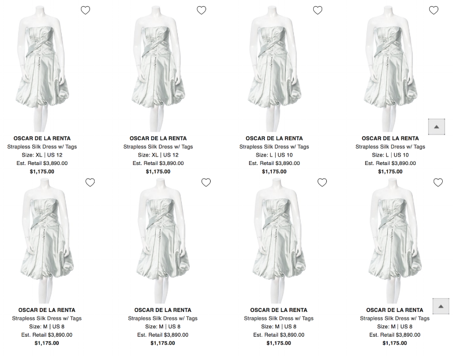Favorite the third M US 8 dress
Image resolution: width=453 pixels, height=356 pixels.
point(322,183)
